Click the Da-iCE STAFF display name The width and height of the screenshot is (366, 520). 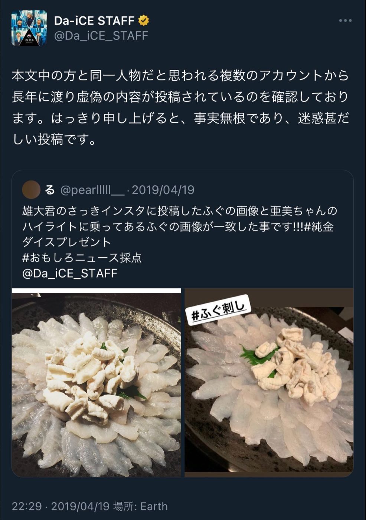tap(94, 21)
